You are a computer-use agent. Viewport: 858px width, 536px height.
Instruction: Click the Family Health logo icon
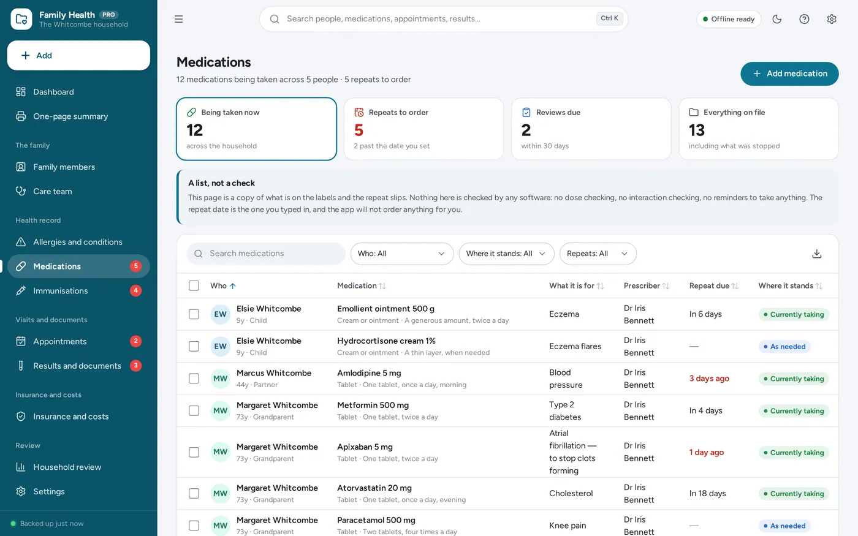click(x=21, y=19)
